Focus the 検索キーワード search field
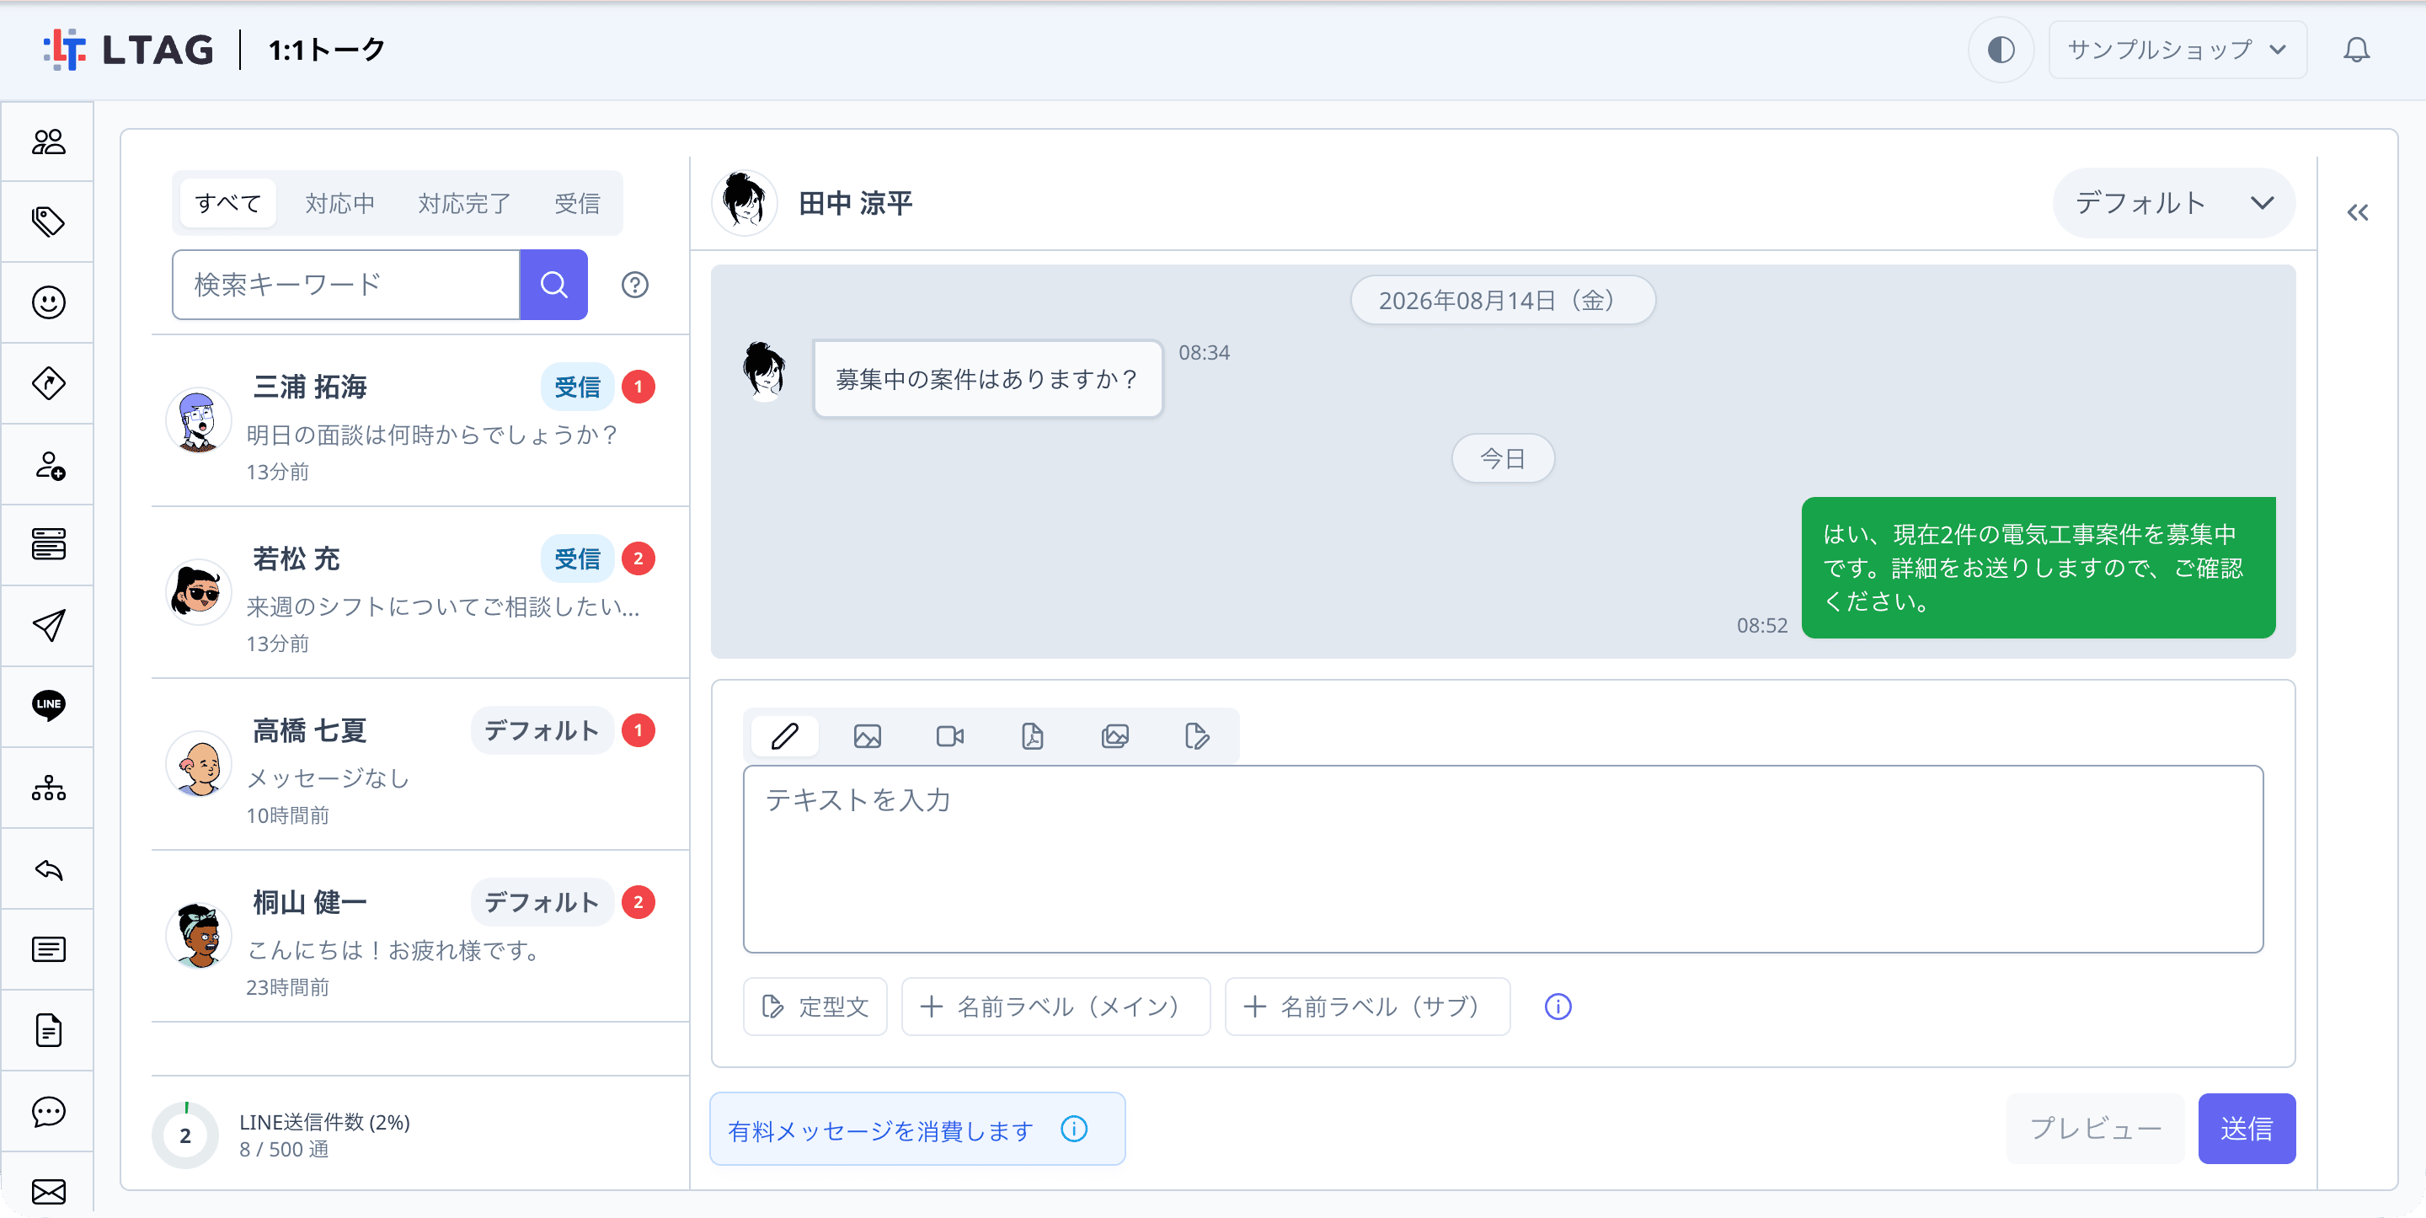Viewport: 2426px width, 1218px height. coord(345,285)
